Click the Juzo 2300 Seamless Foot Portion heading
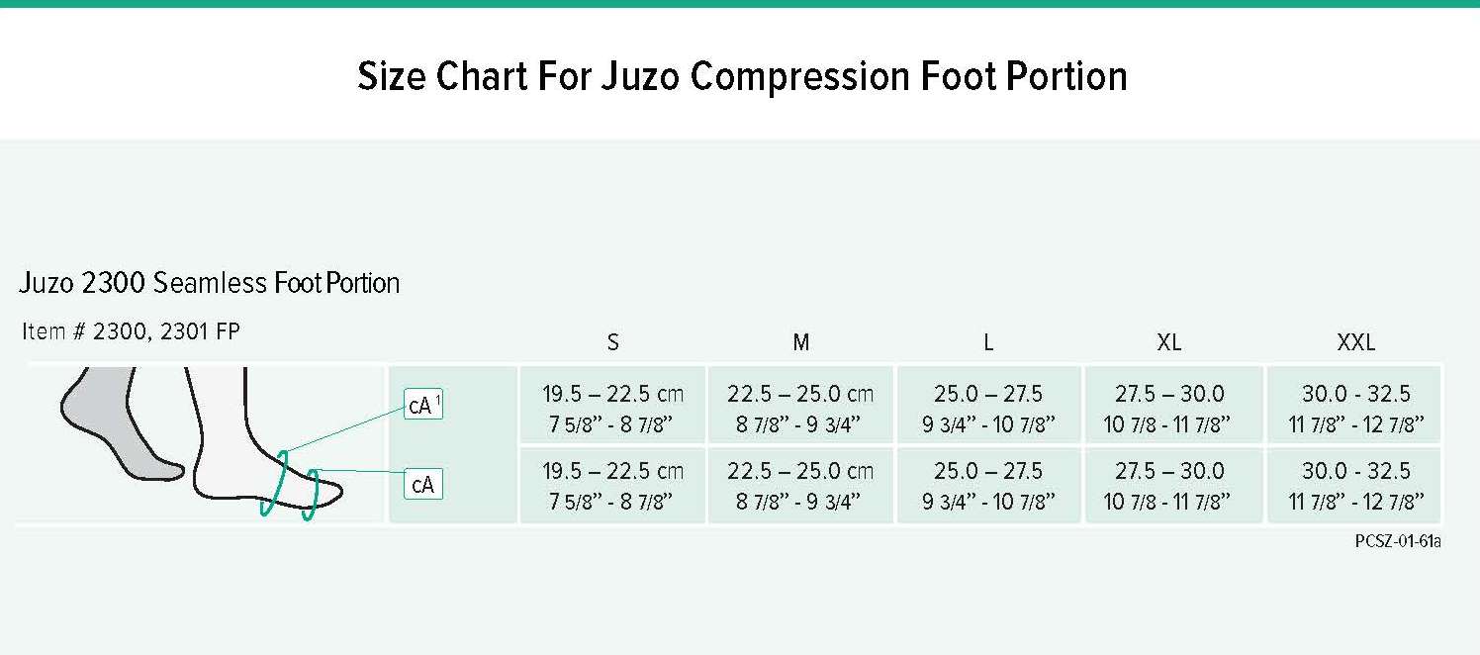The image size is (1480, 655). 209,284
